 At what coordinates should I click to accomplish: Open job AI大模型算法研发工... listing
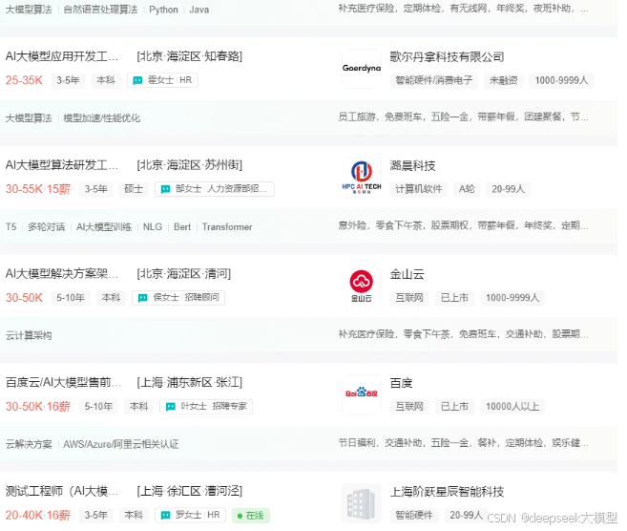click(62, 165)
